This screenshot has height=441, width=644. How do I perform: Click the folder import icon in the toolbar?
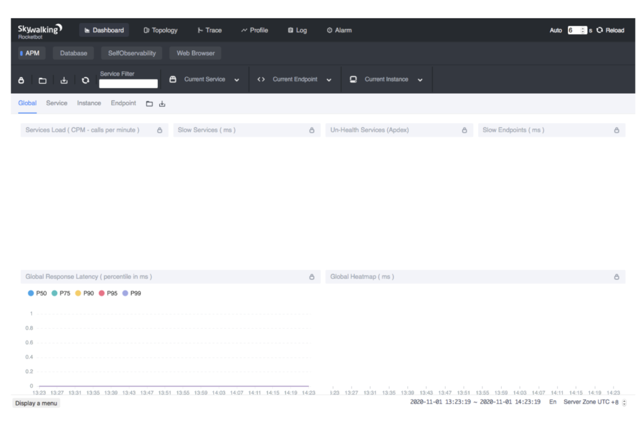pyautogui.click(x=42, y=81)
